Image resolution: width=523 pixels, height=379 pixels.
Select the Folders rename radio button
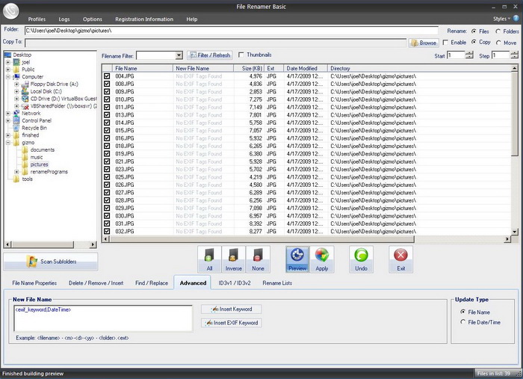coord(498,31)
